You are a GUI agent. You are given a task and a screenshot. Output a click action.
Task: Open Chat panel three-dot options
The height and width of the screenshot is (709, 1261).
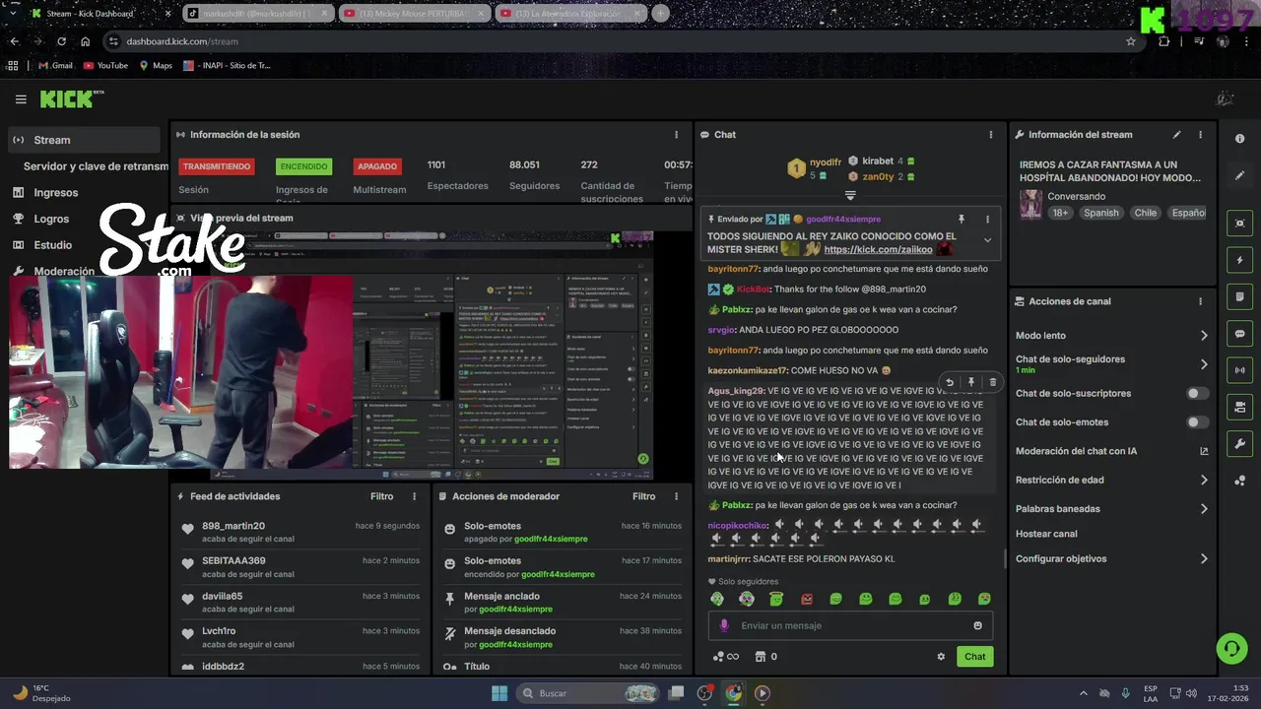(991, 135)
